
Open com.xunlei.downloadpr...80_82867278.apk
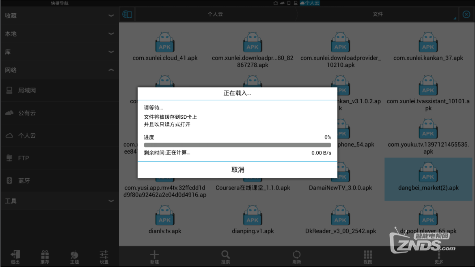click(253, 49)
